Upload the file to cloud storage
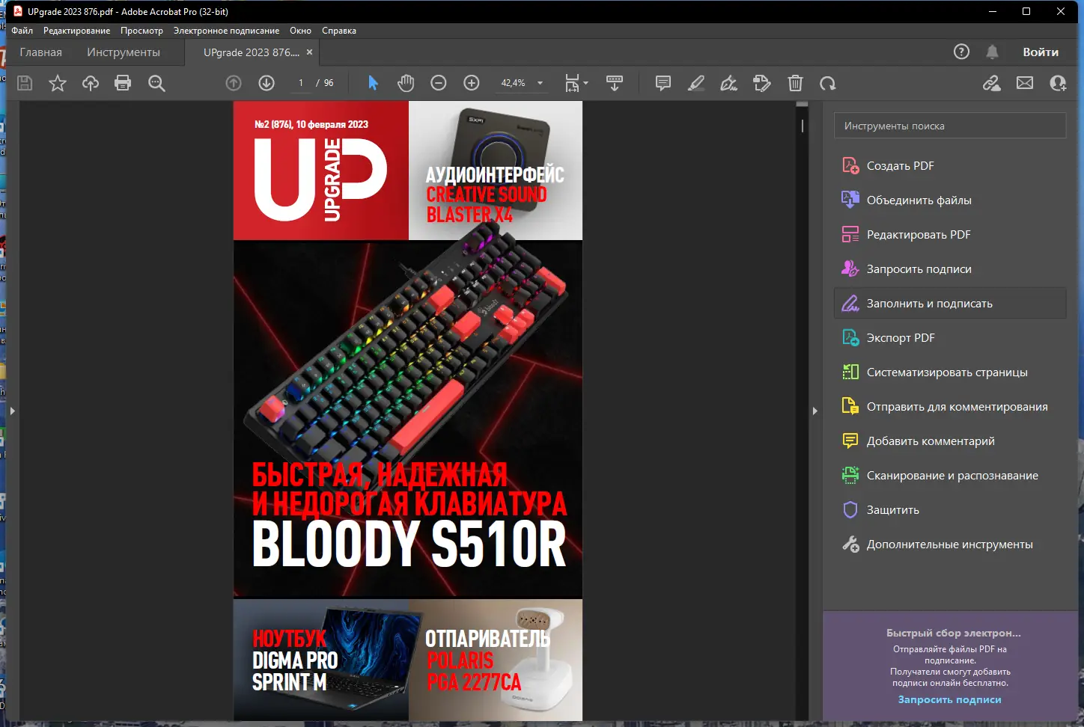Image resolution: width=1084 pixels, height=727 pixels. [x=91, y=83]
